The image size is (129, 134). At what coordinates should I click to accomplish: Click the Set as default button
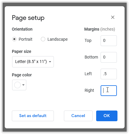[33, 116]
